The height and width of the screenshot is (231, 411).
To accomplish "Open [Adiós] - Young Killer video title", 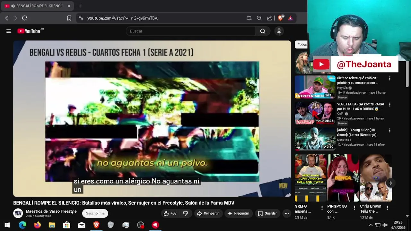I will (356, 133).
